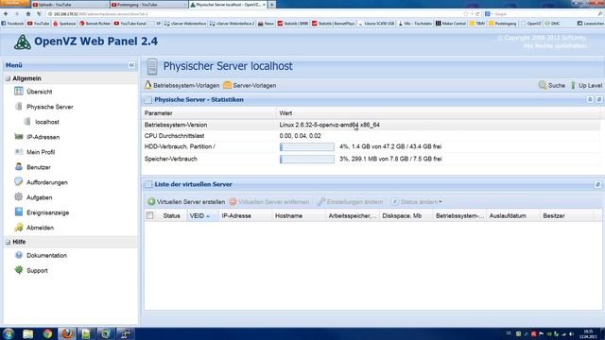Click Abmelden to log out
605x340 pixels.
tap(40, 228)
